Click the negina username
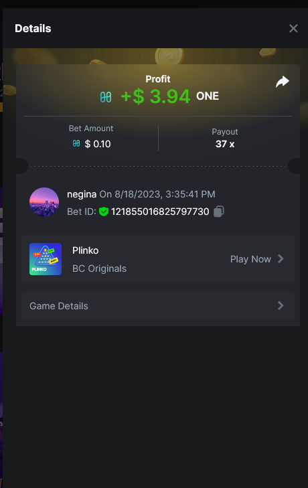 [x=82, y=194]
